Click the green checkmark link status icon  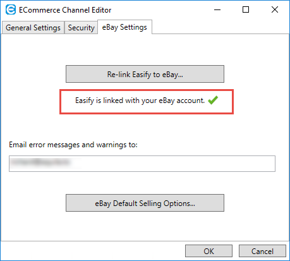213,100
